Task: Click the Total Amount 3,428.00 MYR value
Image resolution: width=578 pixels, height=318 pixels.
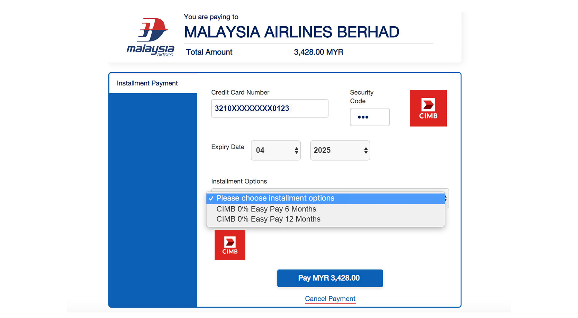Action: [318, 52]
